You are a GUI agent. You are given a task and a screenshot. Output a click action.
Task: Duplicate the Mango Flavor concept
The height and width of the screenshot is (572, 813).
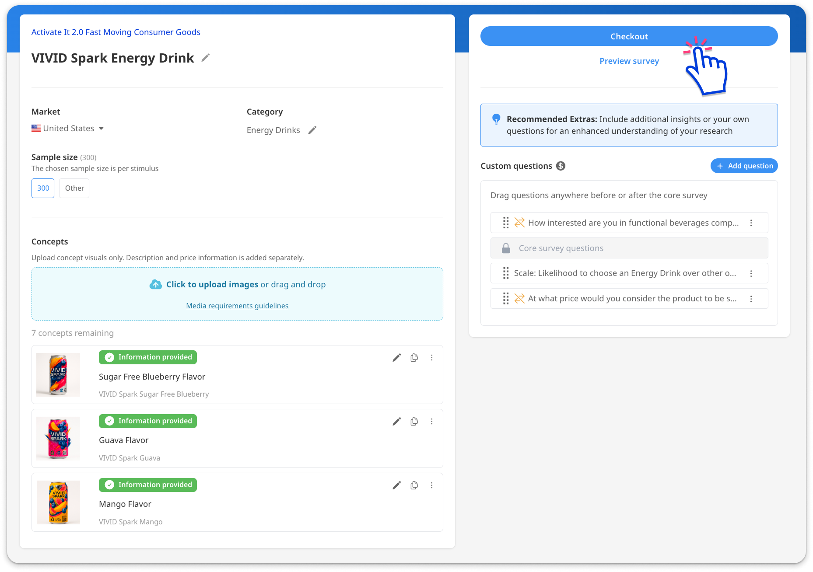pos(414,485)
